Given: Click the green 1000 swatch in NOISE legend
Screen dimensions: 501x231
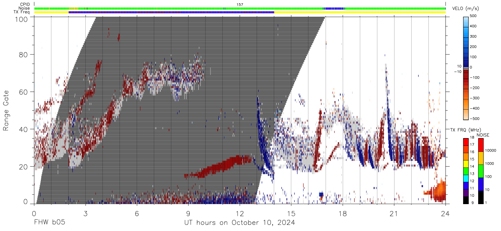Looking at the screenshot, I should [481, 171].
